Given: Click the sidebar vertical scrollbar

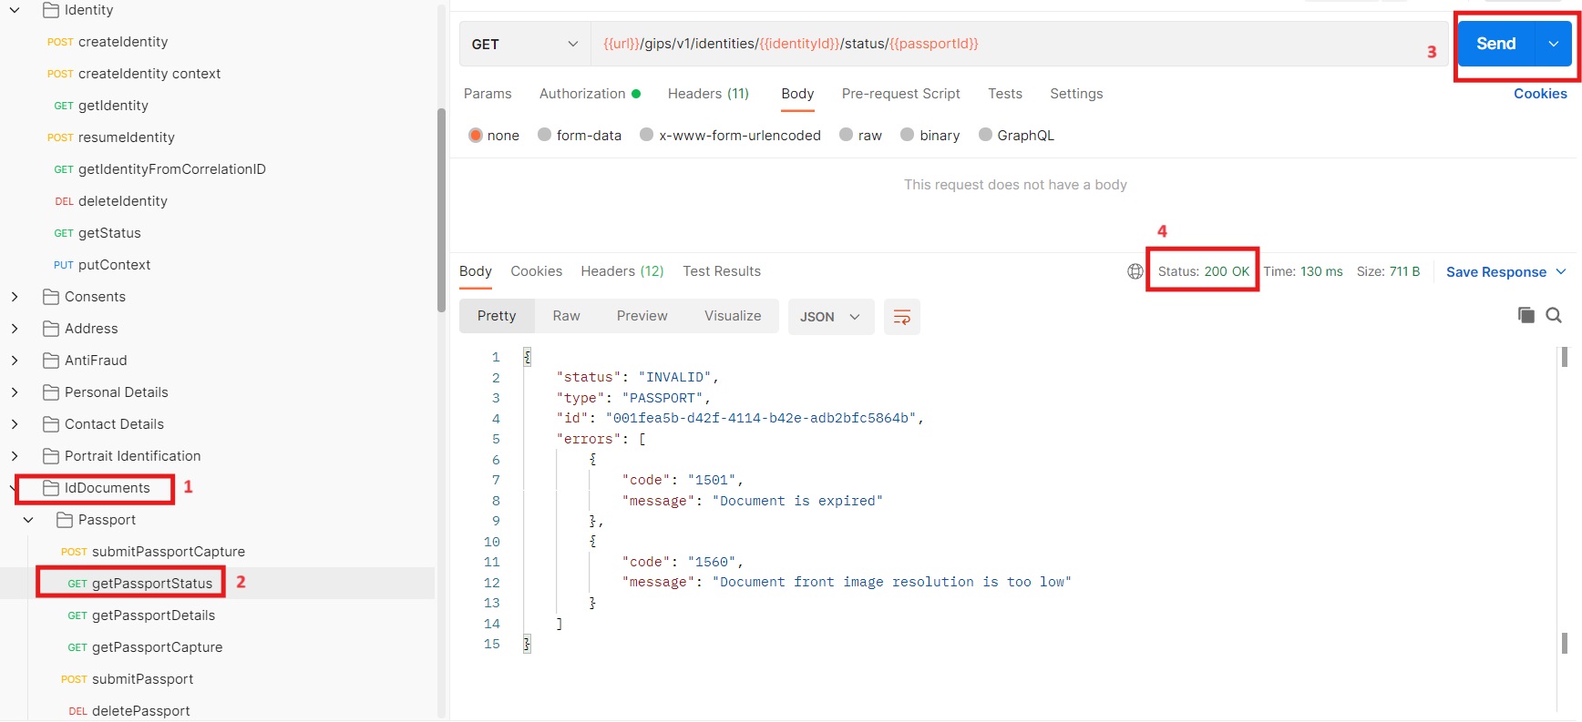Looking at the screenshot, I should [x=441, y=211].
